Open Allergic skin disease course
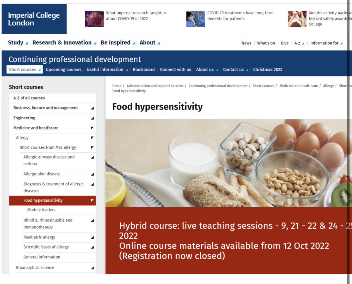 42,174
